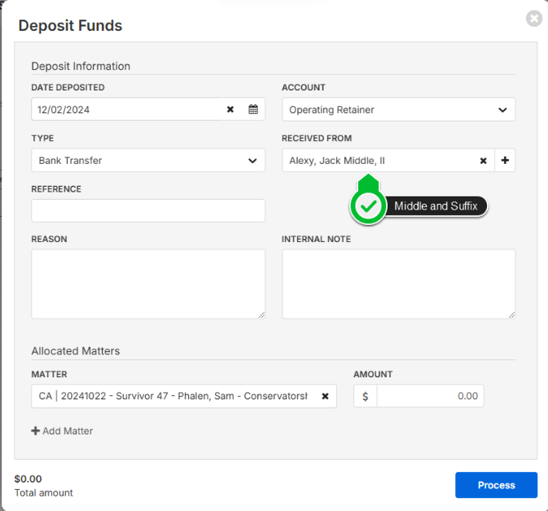Remove the selected matter entry
548x511 pixels.
[325, 396]
